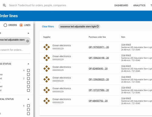The width and height of the screenshot is (152, 117).
Task: Open order line OP-159634198 - 20
Action: coord(99,58)
